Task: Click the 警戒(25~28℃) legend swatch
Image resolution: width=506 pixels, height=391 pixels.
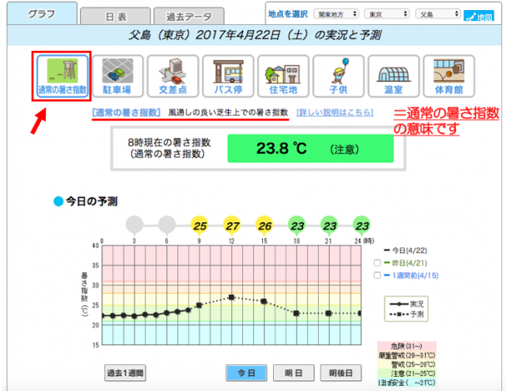Action: tap(407, 364)
